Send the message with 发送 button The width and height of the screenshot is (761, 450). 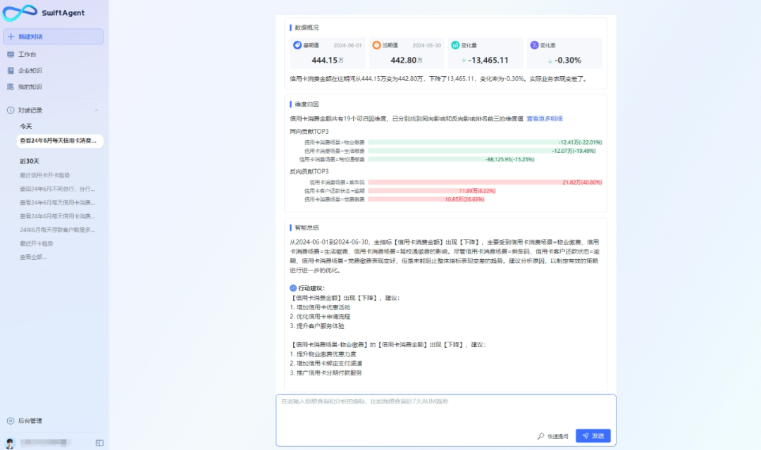[593, 436]
